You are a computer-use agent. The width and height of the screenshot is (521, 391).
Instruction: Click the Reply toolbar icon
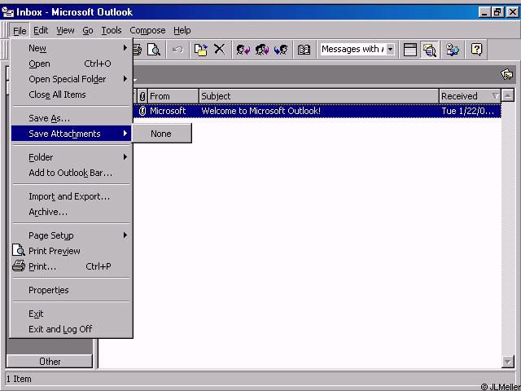(x=243, y=50)
